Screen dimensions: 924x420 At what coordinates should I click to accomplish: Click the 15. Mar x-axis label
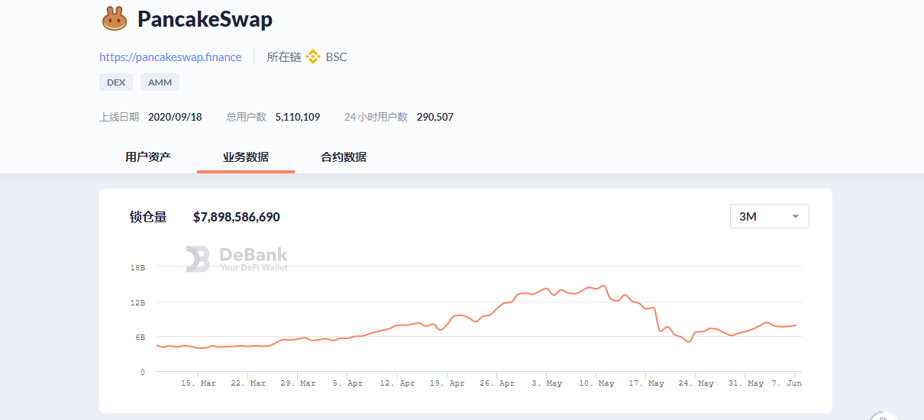pyautogui.click(x=199, y=383)
